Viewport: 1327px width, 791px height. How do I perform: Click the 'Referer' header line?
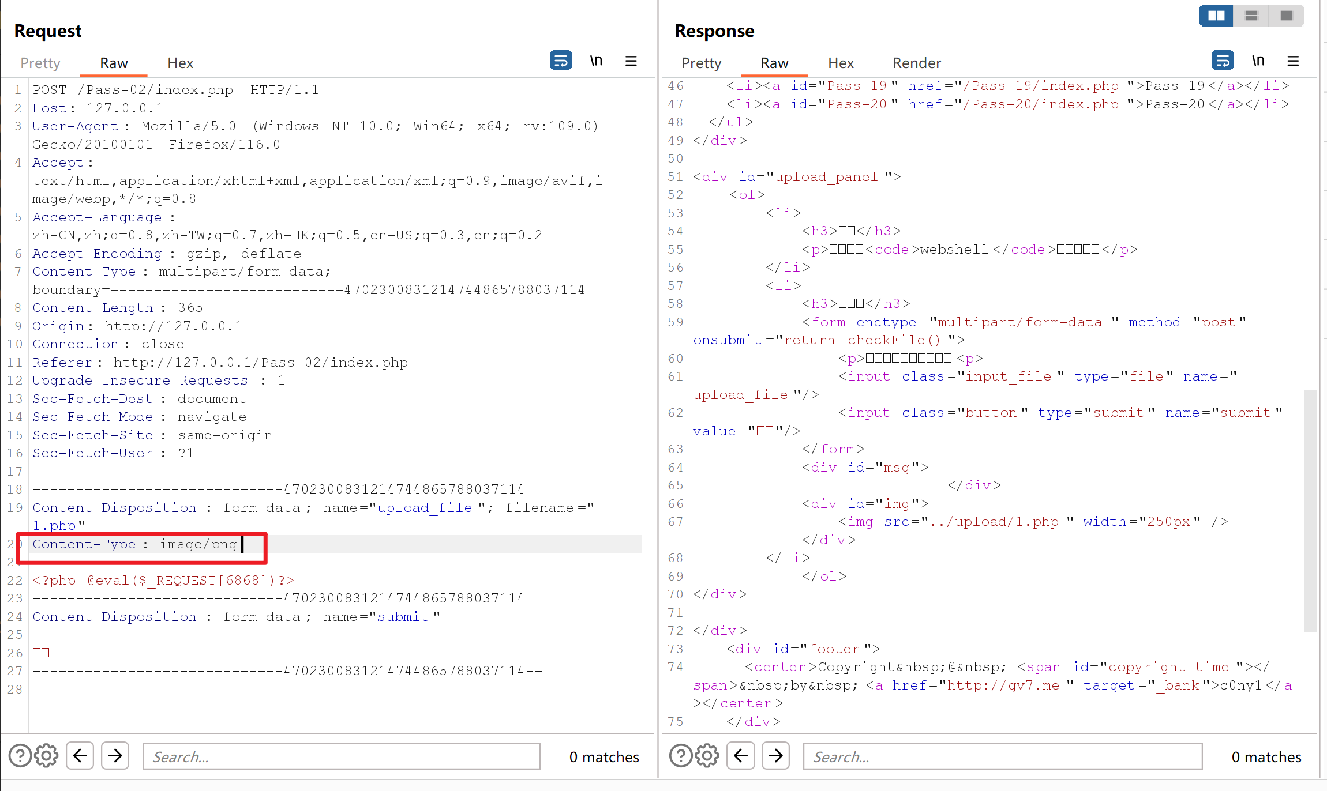[220, 363]
